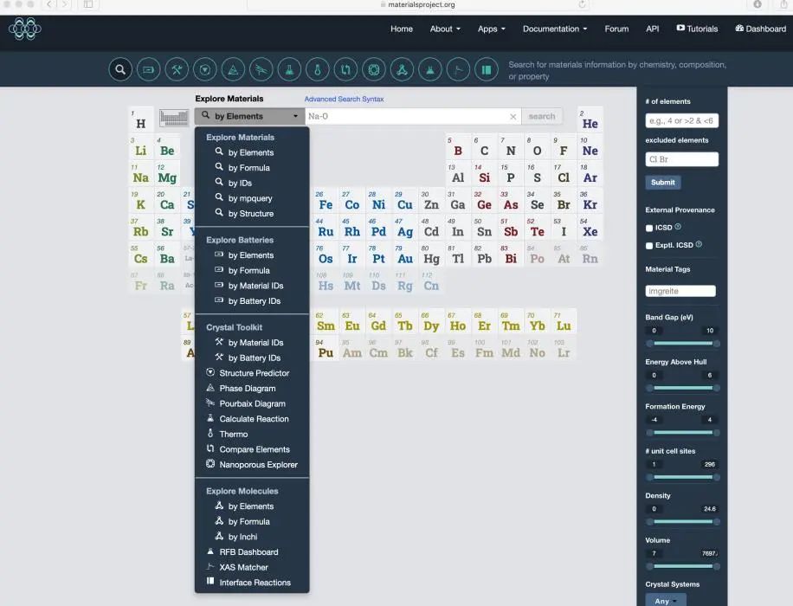
Task: Select Pourbaix Diagram in the dropdown menu
Action: (x=252, y=403)
